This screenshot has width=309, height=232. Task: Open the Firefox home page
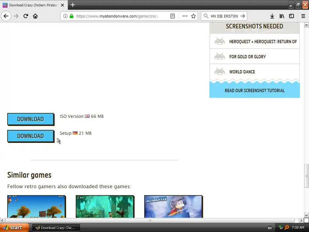pyautogui.click(x=35, y=16)
